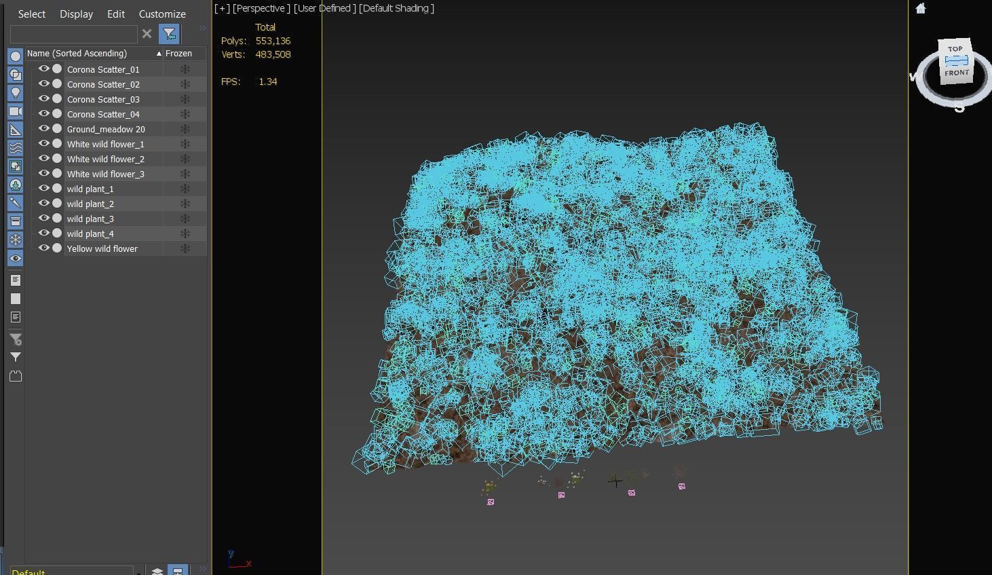Click wild plant_1 object color circle
Image resolution: width=992 pixels, height=575 pixels.
pyautogui.click(x=57, y=188)
